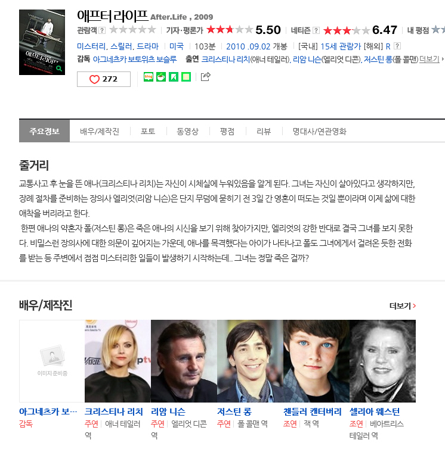Open director 아그네츠카 보토위츠 보슬루 link

(135, 60)
